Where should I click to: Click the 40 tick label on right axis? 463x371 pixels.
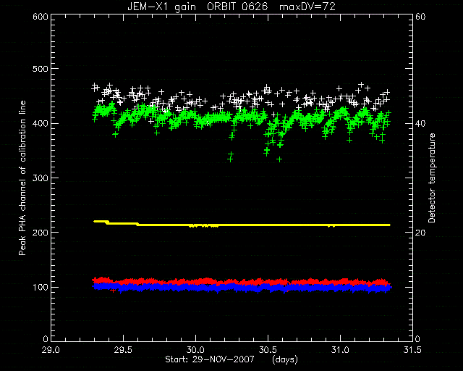click(420, 124)
